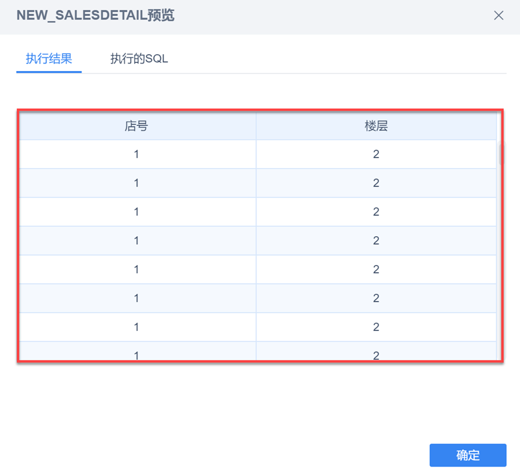Choose the 楼层 cell in the seventh row
The image size is (520, 474).
click(376, 327)
